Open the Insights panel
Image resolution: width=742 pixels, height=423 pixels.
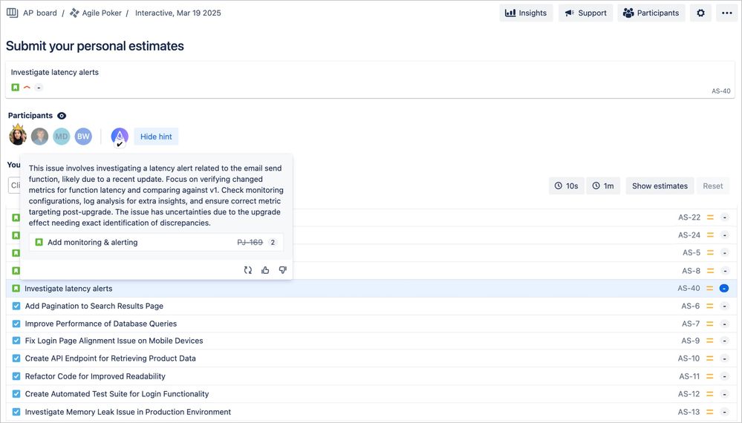click(x=526, y=13)
